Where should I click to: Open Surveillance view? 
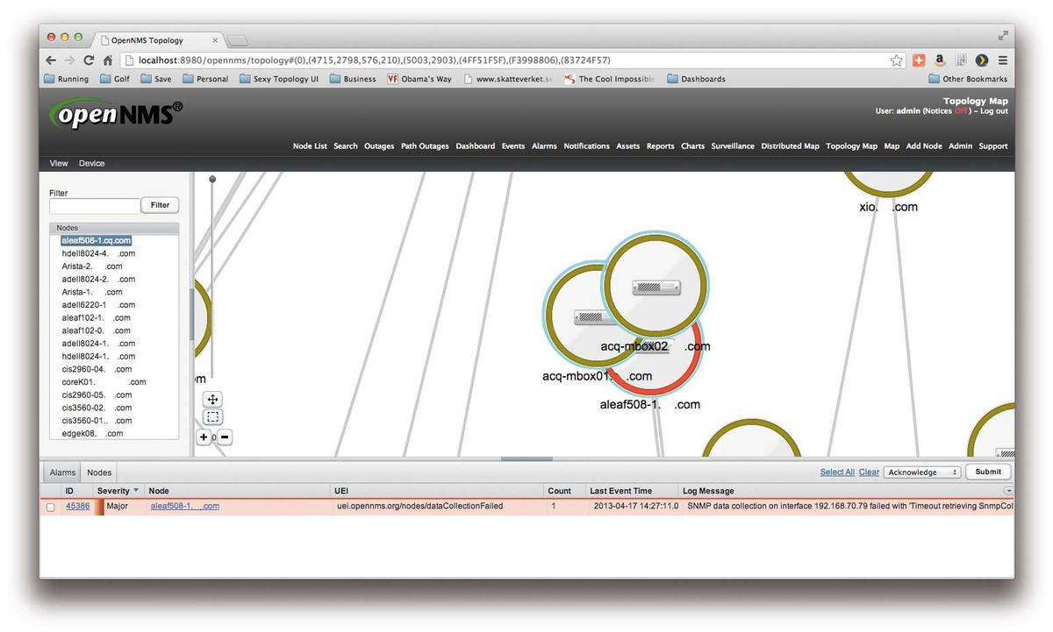point(733,146)
